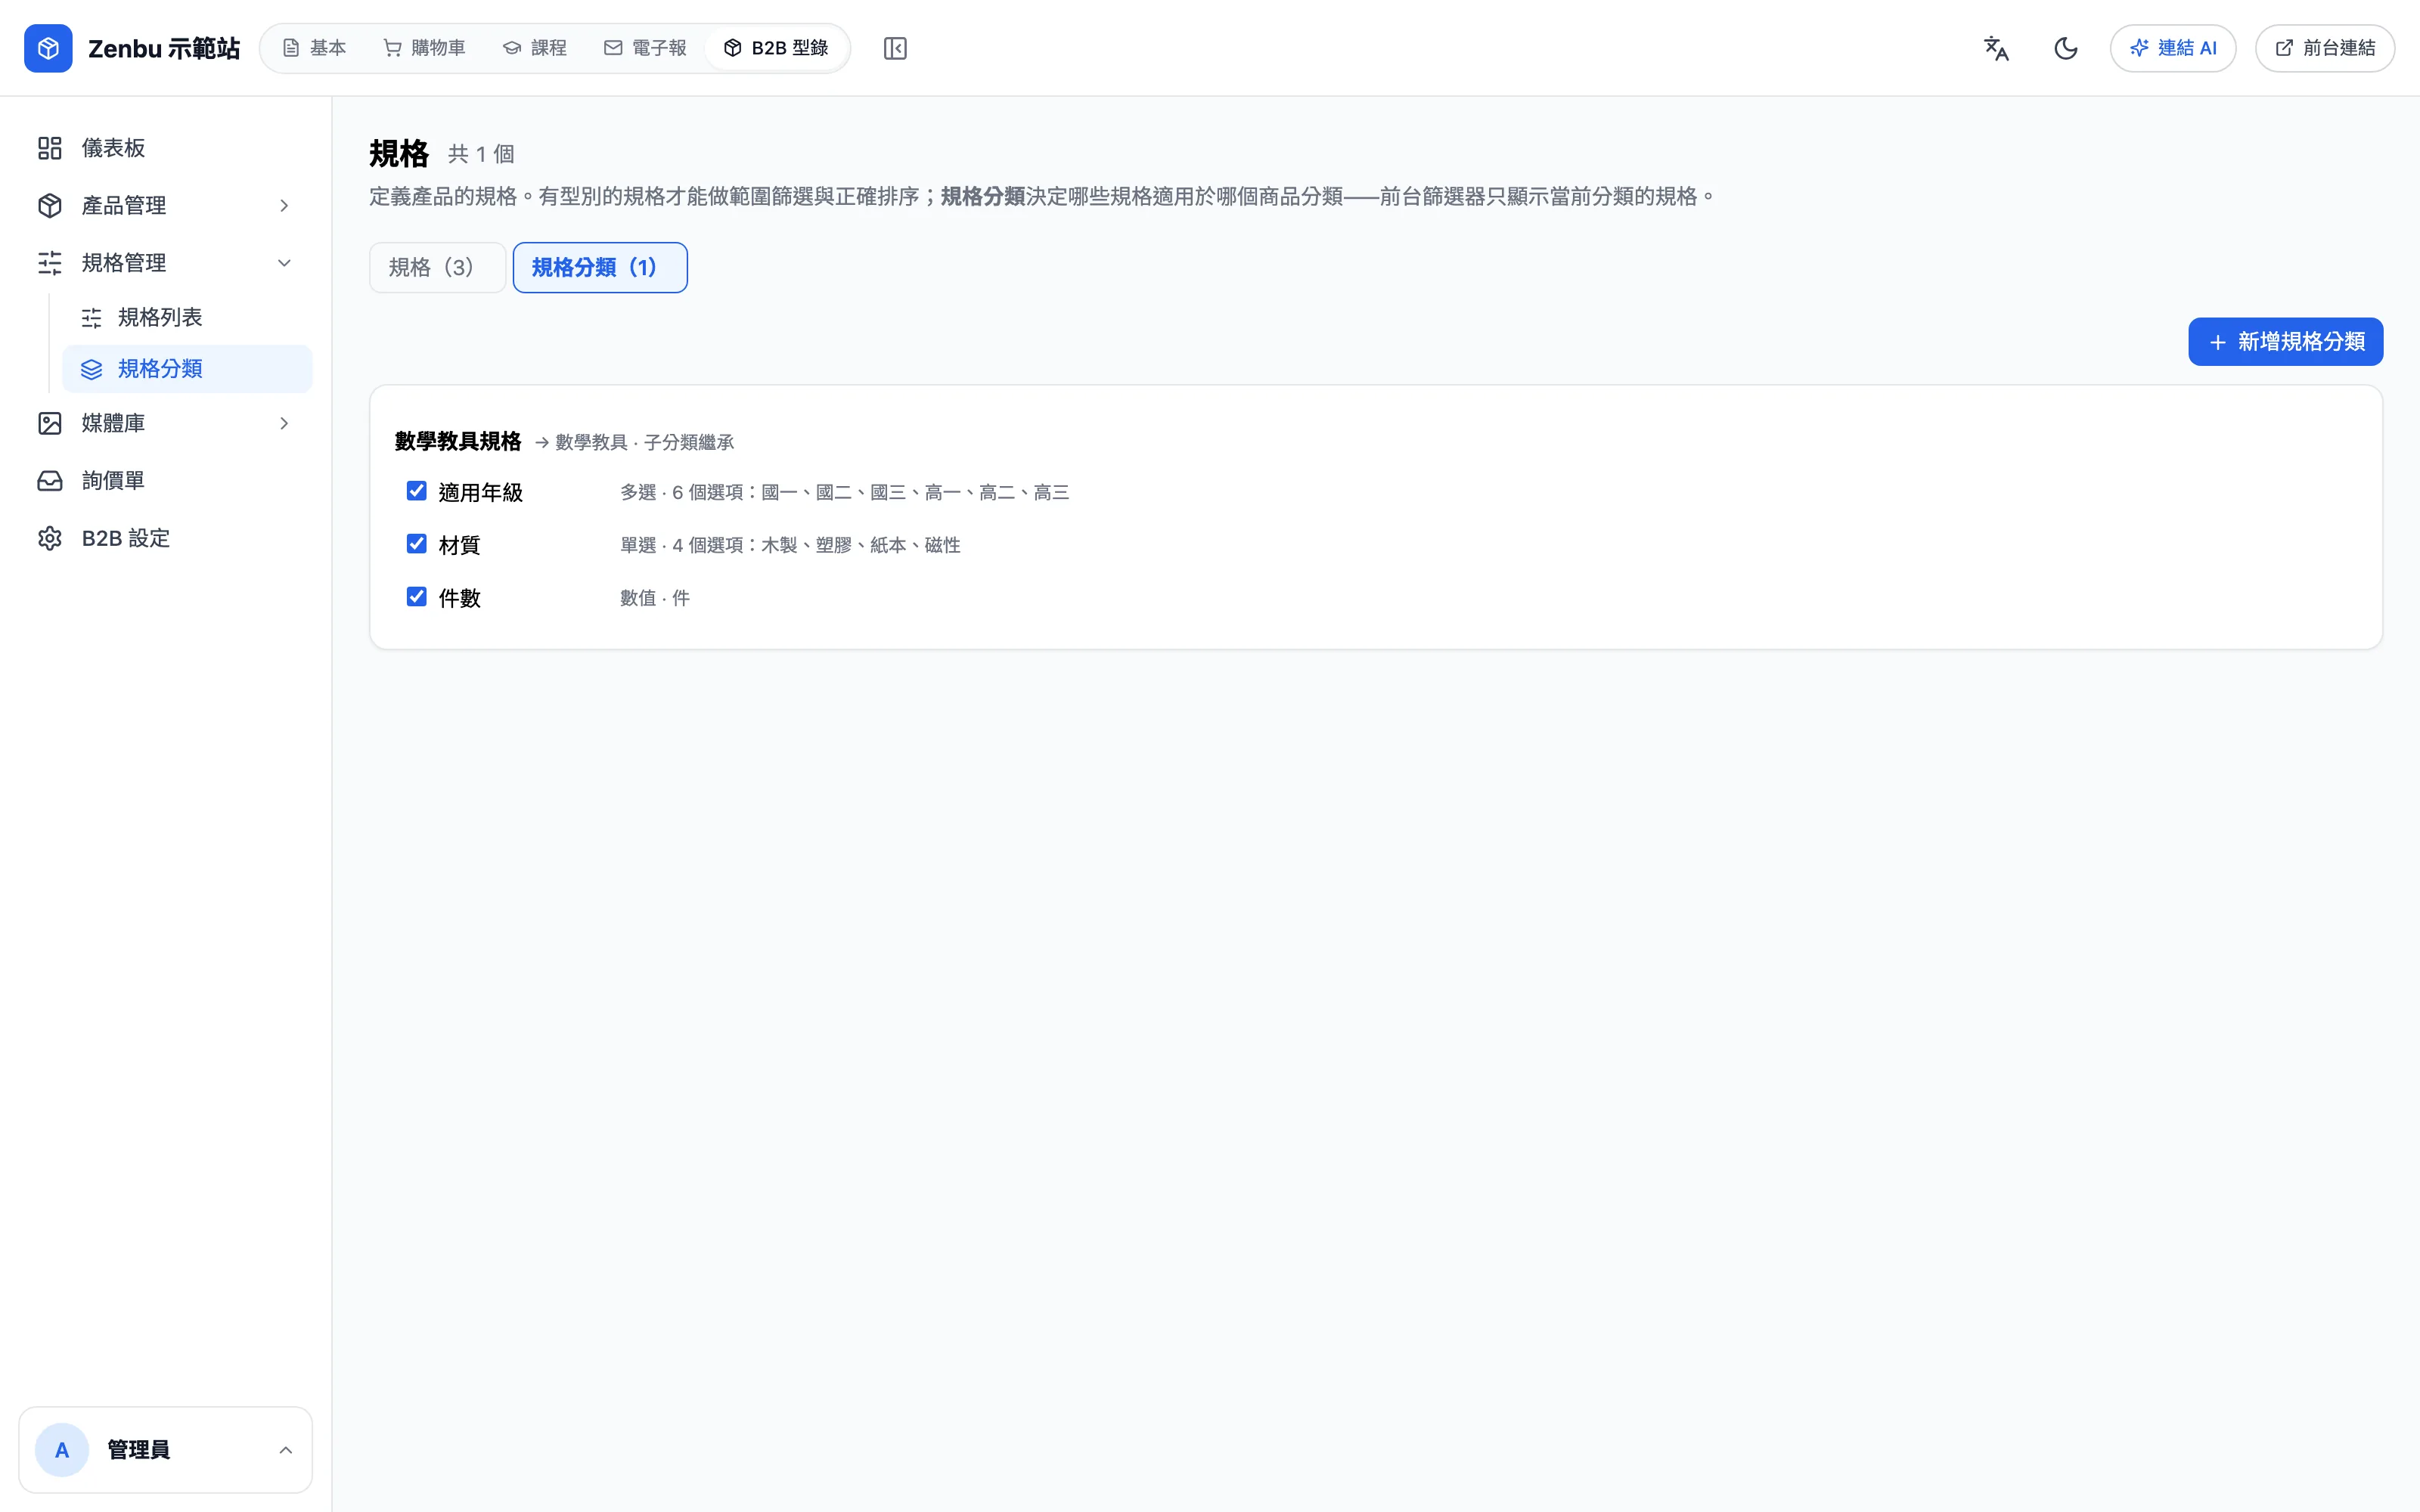Screen dimensions: 2420x1512
Task: Switch to dark mode moon icon
Action: click(x=2066, y=48)
